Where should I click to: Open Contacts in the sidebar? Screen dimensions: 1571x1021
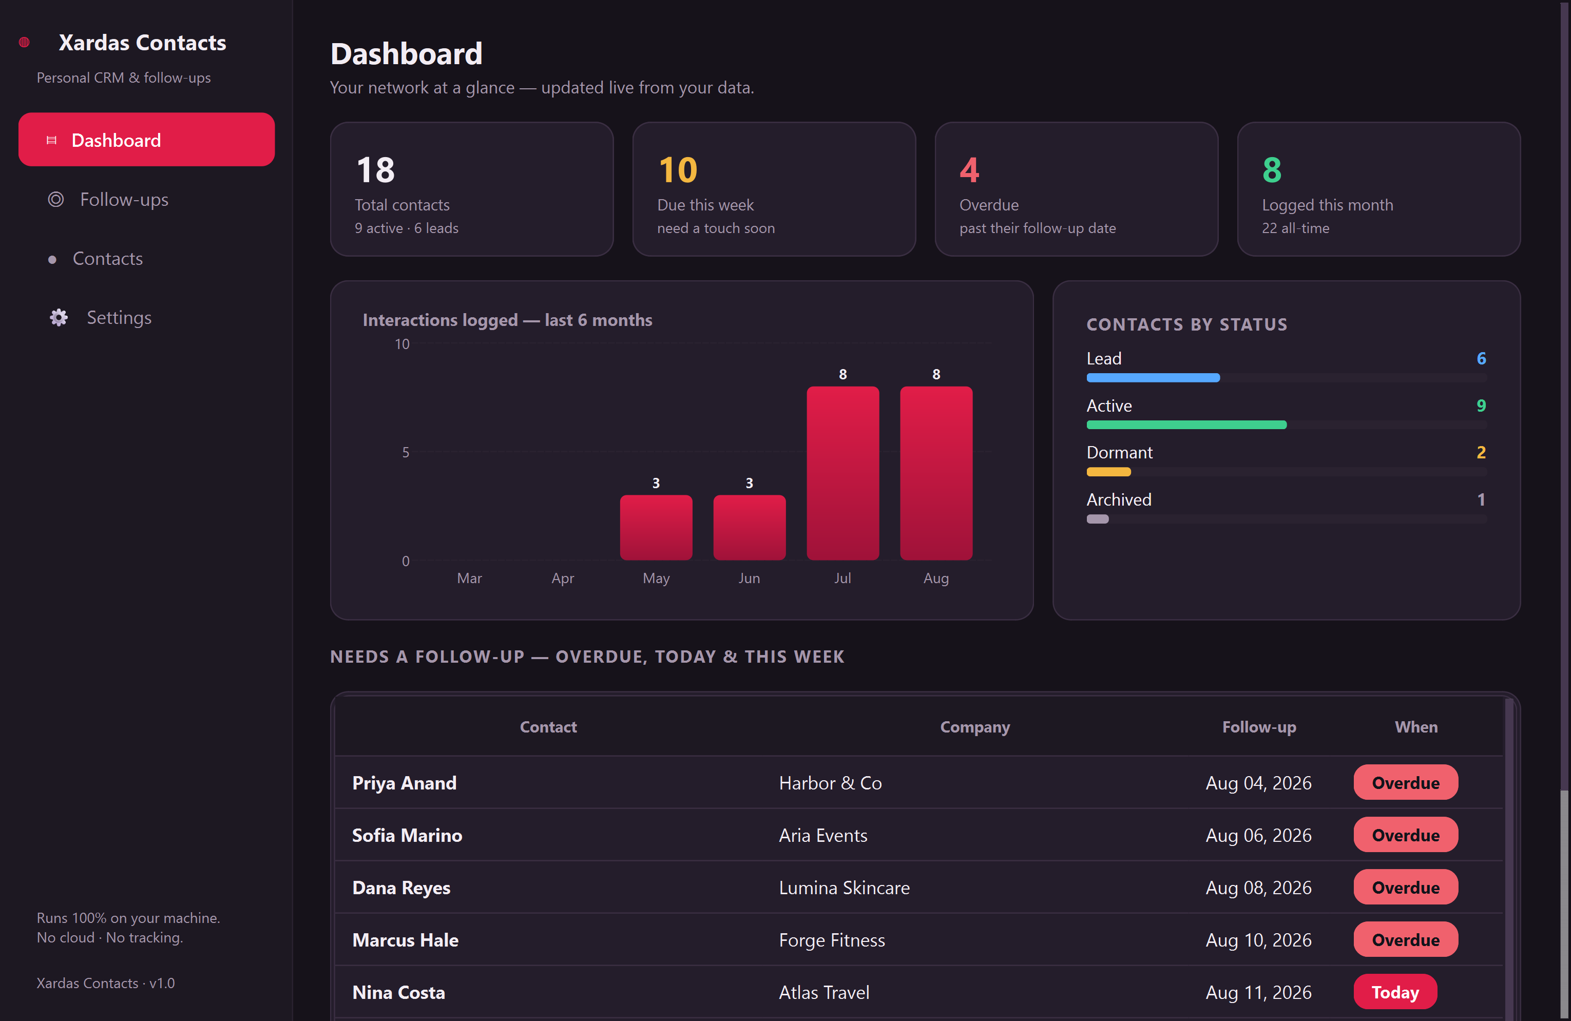point(146,258)
